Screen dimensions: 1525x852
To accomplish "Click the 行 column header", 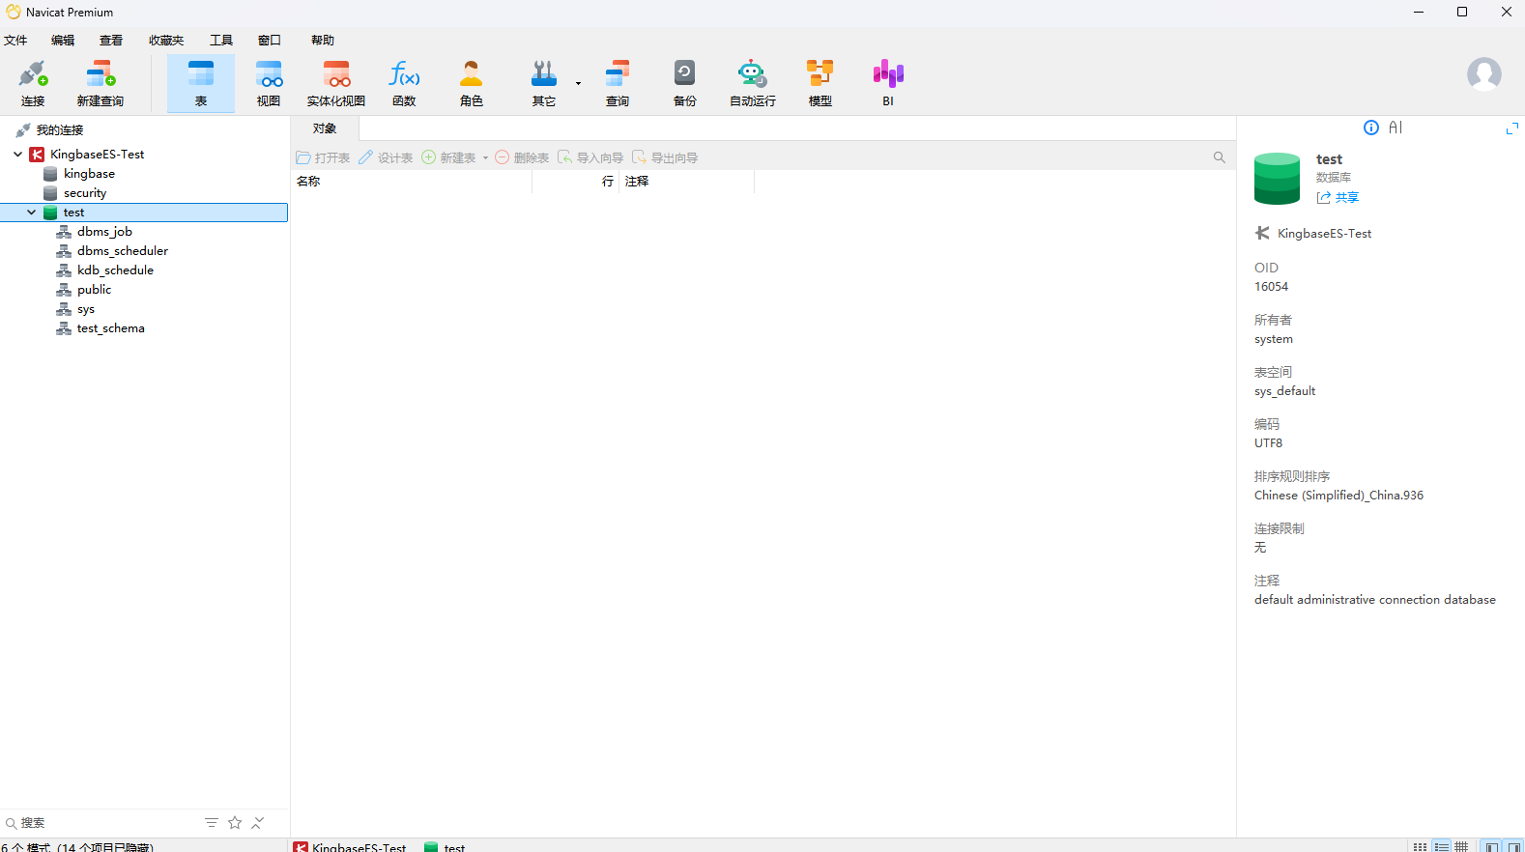I will point(576,182).
